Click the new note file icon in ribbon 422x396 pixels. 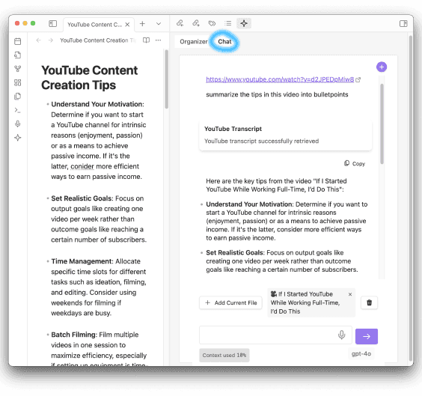click(x=18, y=55)
